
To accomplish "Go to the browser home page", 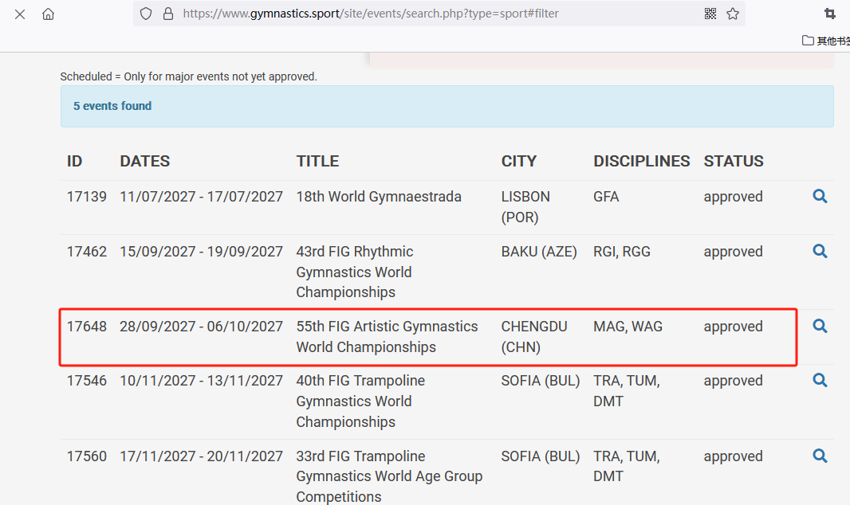I will coord(49,14).
